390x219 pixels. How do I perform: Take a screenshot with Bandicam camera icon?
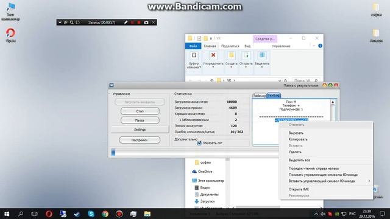coord(146,23)
